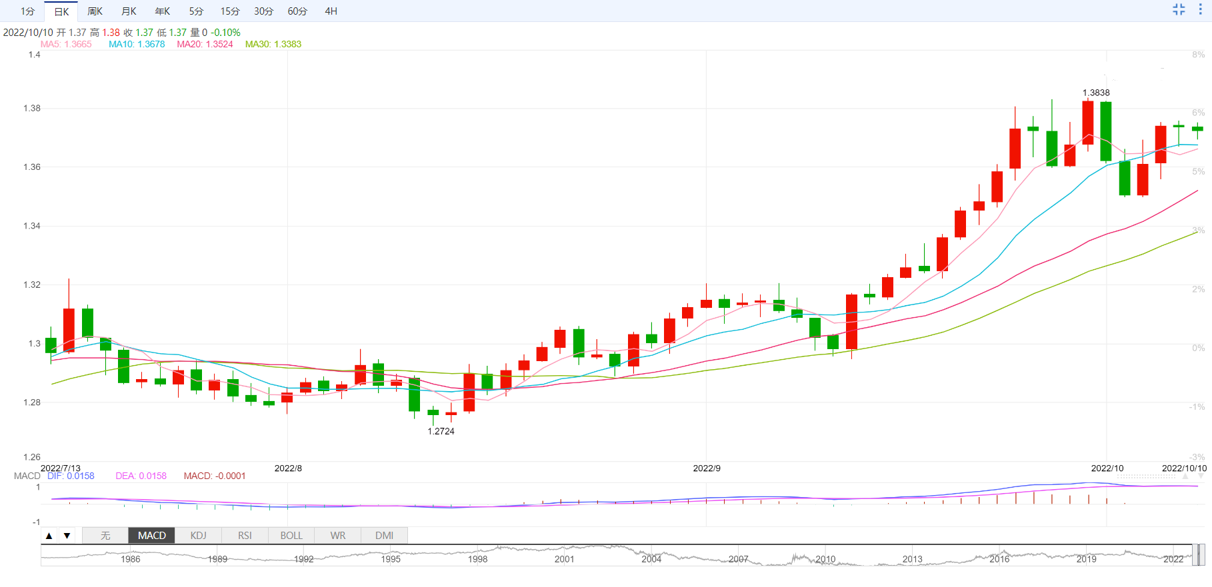Choose the DMI indicator
The height and width of the screenshot is (587, 1212).
[384, 536]
